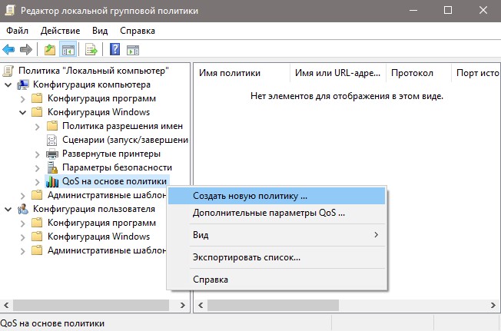This screenshot has height=331, width=501.
Task: Choose Справка in the context menu
Action: tap(277, 280)
